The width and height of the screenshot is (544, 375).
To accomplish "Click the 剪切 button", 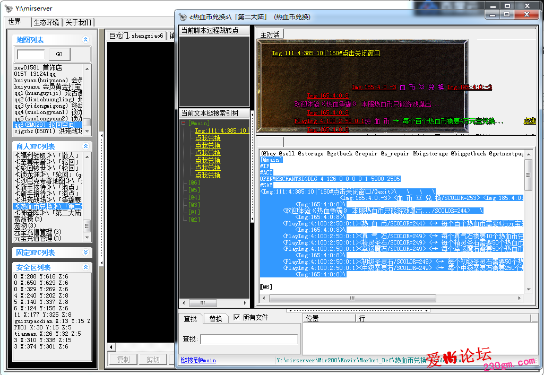I will (153, 360).
